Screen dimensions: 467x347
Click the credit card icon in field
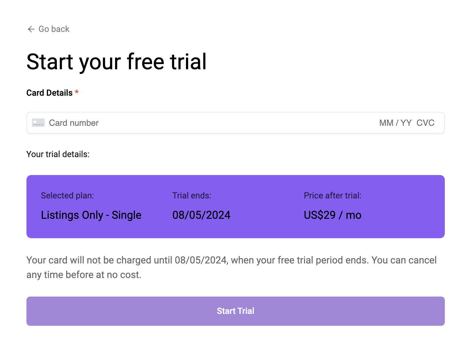click(38, 123)
